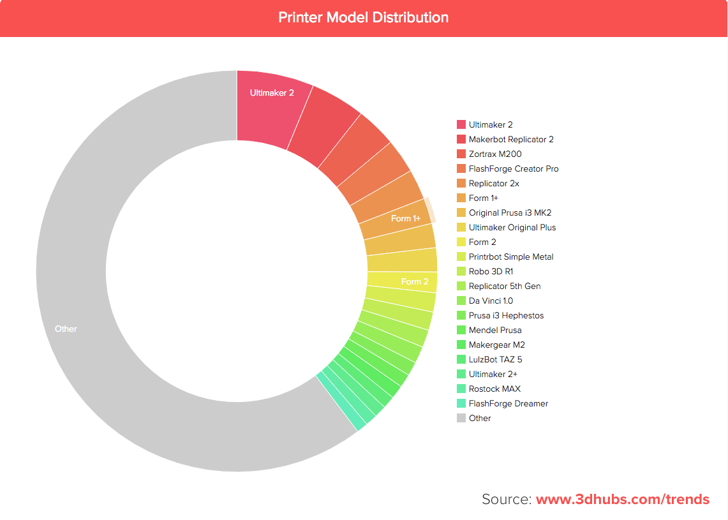Click the Ultimaker 2 legend color swatch

point(461,124)
